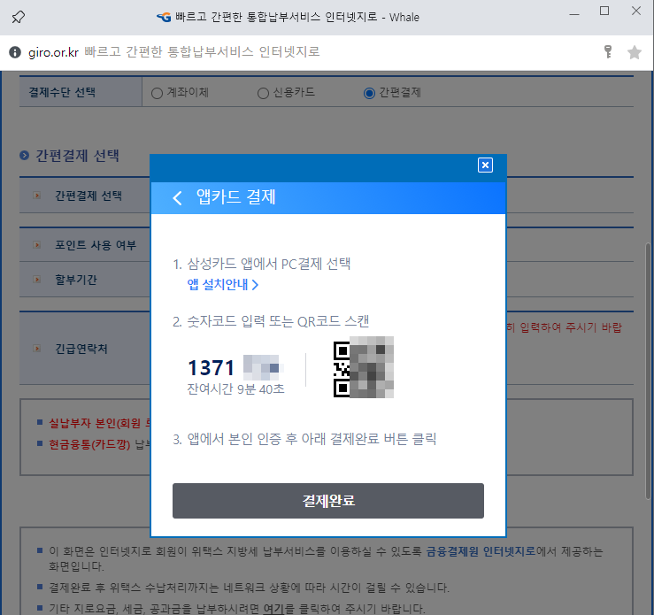Screen dimensions: 654x615
Task: Click the QR code image
Action: click(364, 367)
